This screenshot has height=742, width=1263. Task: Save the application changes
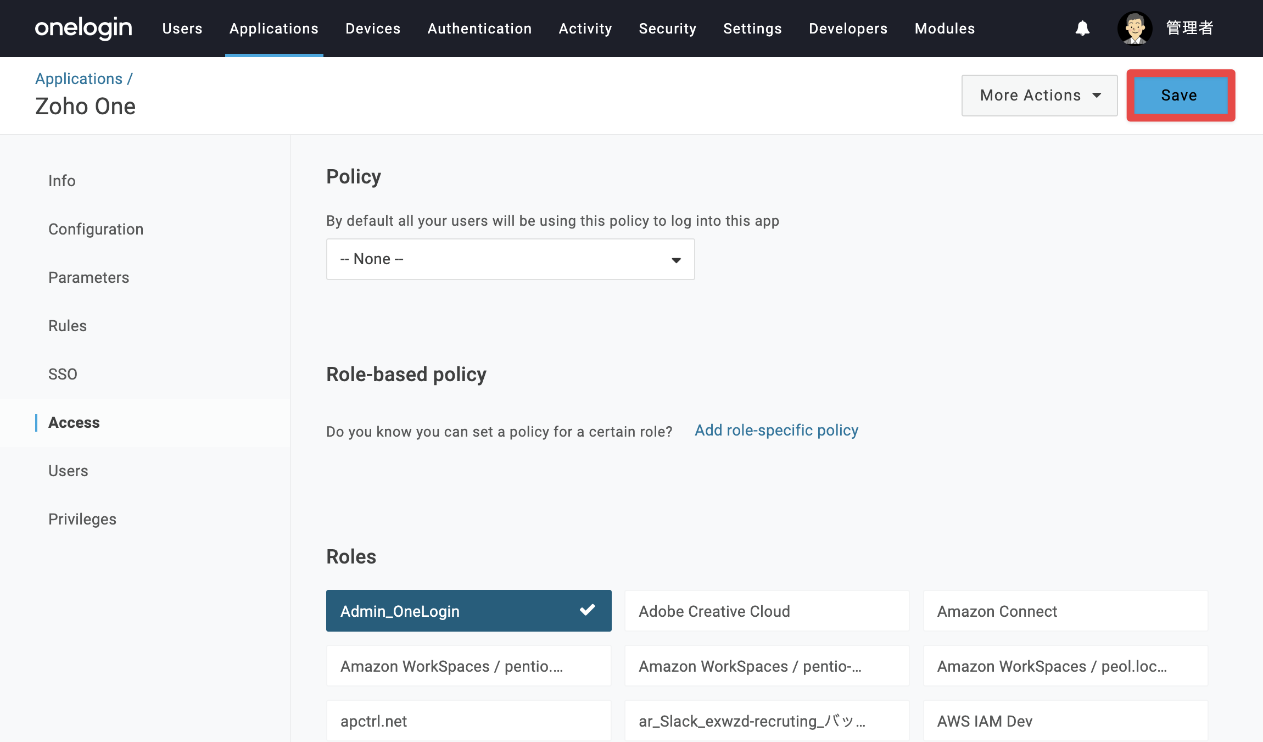coord(1181,96)
